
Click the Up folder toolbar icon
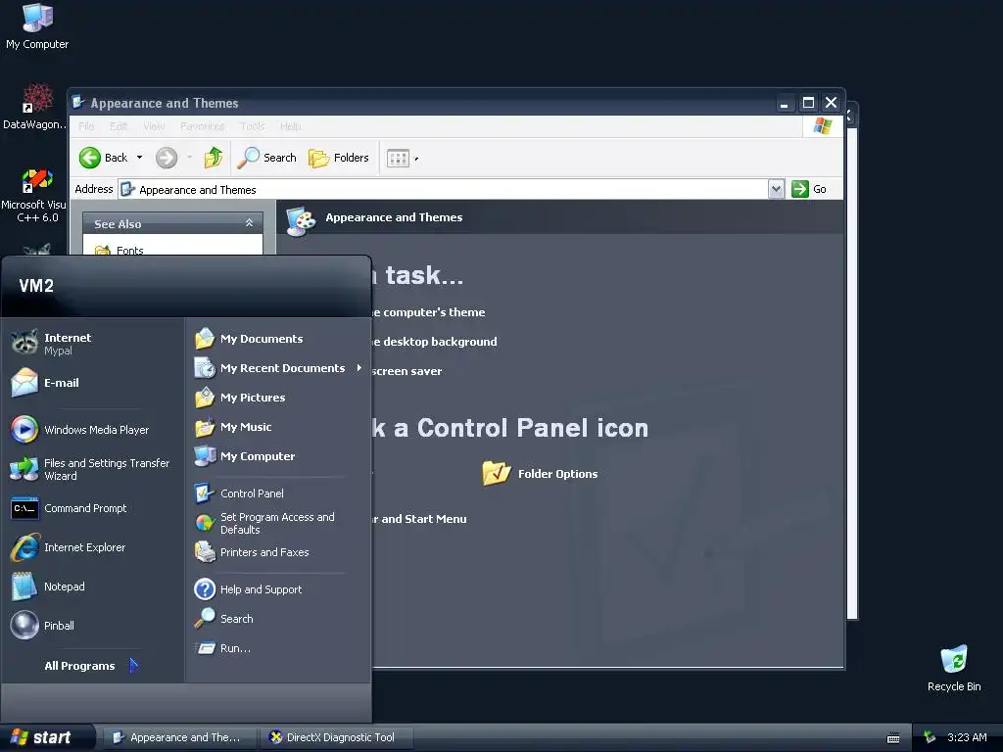tap(214, 158)
